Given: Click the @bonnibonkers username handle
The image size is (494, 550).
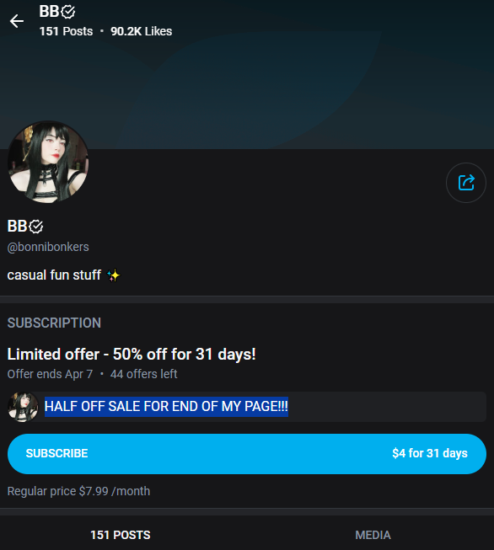Looking at the screenshot, I should point(48,247).
